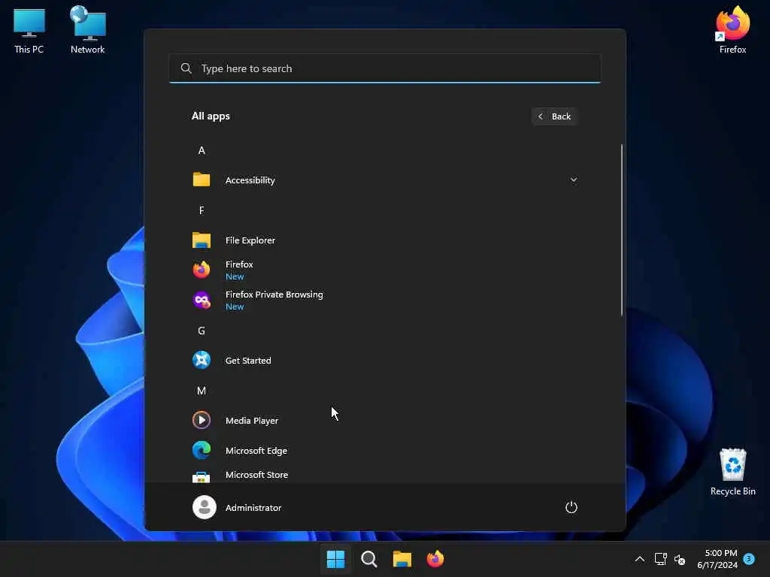This screenshot has height=577, width=770.
Task: Select the Recycle Bin desktop icon
Action: coord(732,472)
